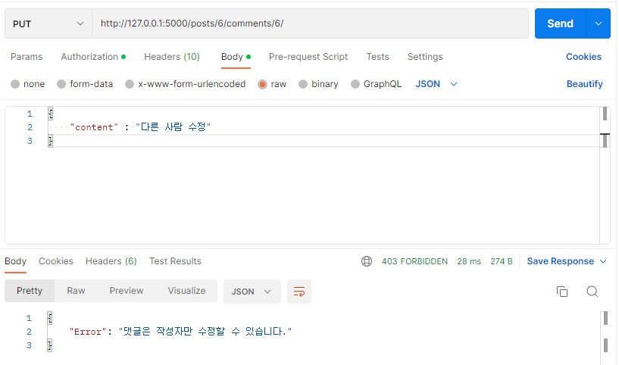The height and width of the screenshot is (365, 619).
Task: Open the Cookies link
Action: (583, 57)
